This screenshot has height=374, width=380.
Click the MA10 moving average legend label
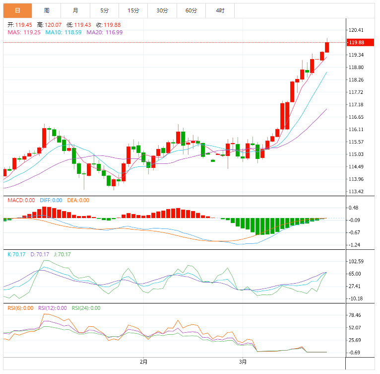pyautogui.click(x=63, y=32)
